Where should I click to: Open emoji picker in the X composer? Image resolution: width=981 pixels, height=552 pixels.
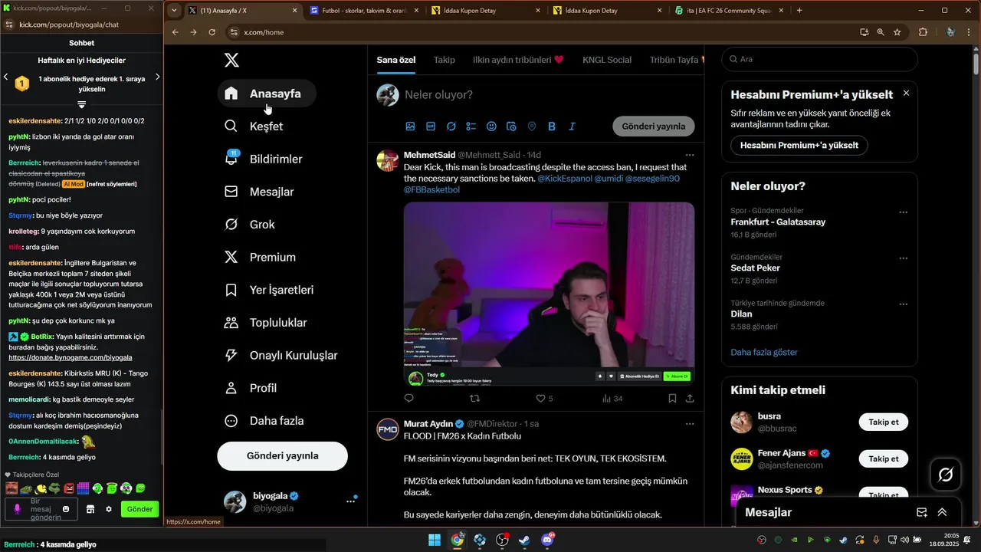(491, 127)
